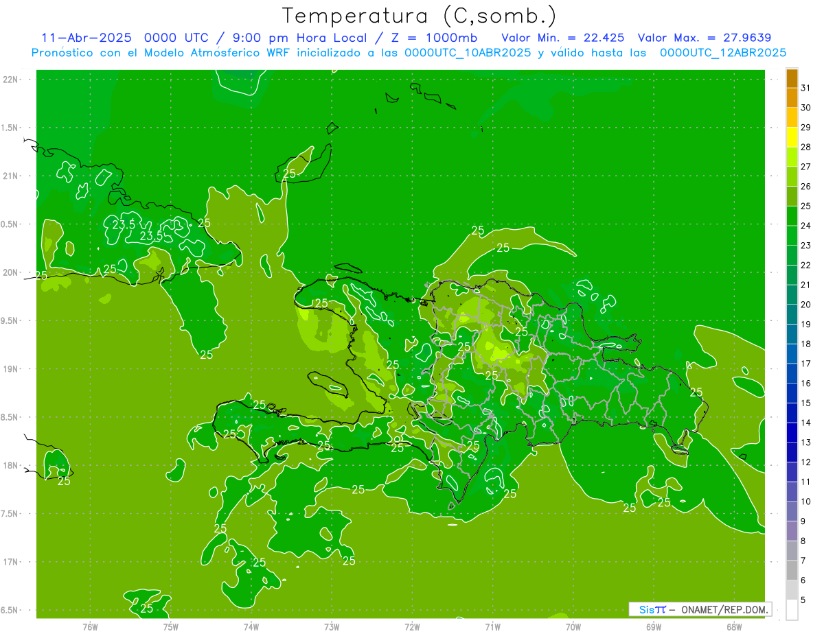Screen dimensions: 824x636
Task: Click the legend value label '31'
Action: pos(805,88)
